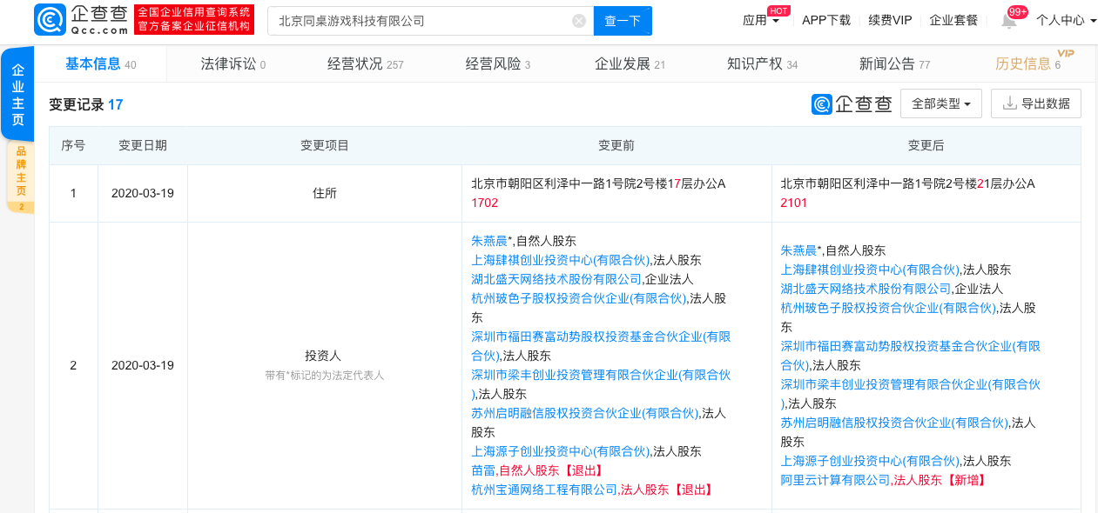Click the 续费VIP link
Image resolution: width=1098 pixels, height=513 pixels.
pos(890,21)
